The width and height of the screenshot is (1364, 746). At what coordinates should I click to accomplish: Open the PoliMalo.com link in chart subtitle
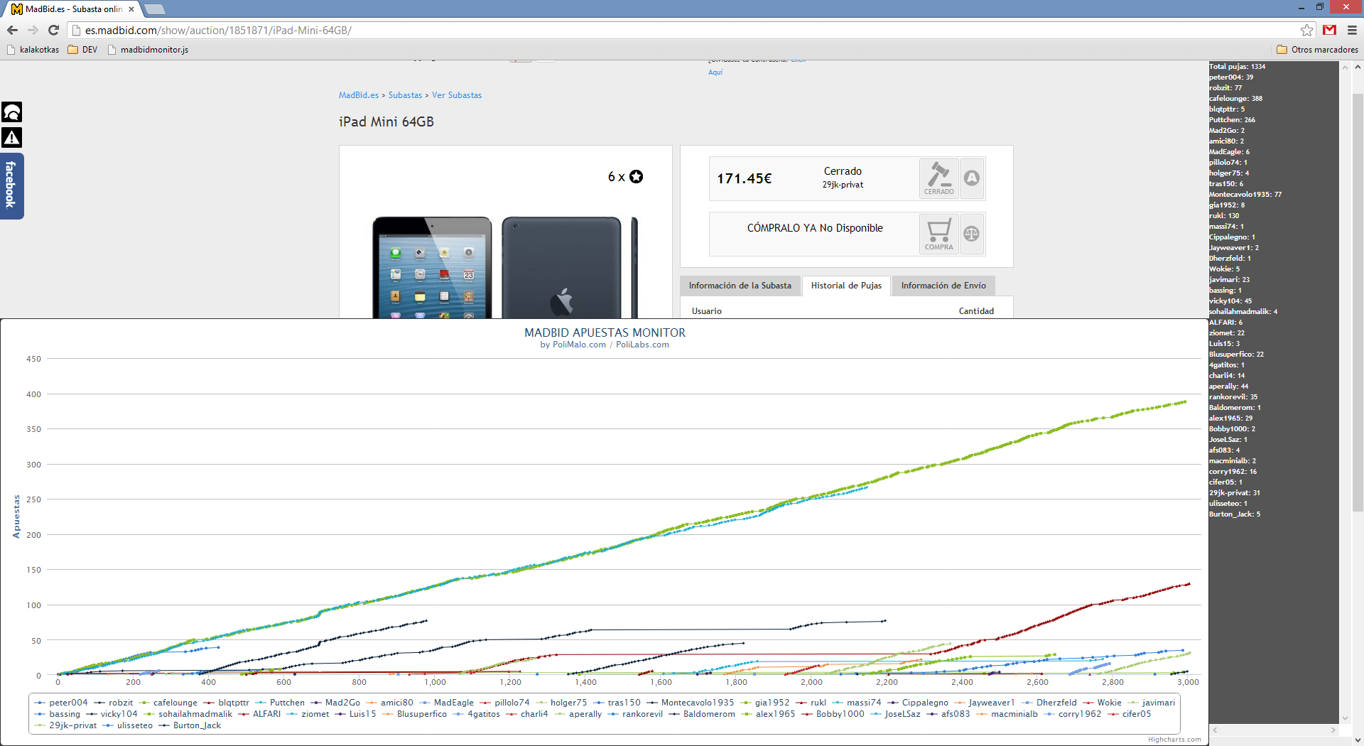click(579, 345)
